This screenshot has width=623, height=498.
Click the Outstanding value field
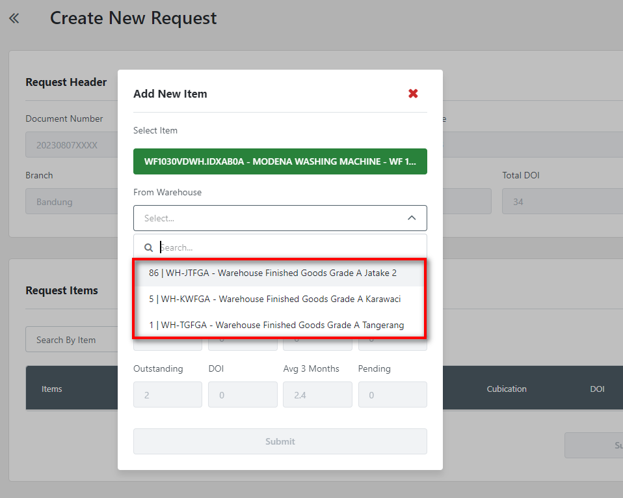tap(167, 394)
